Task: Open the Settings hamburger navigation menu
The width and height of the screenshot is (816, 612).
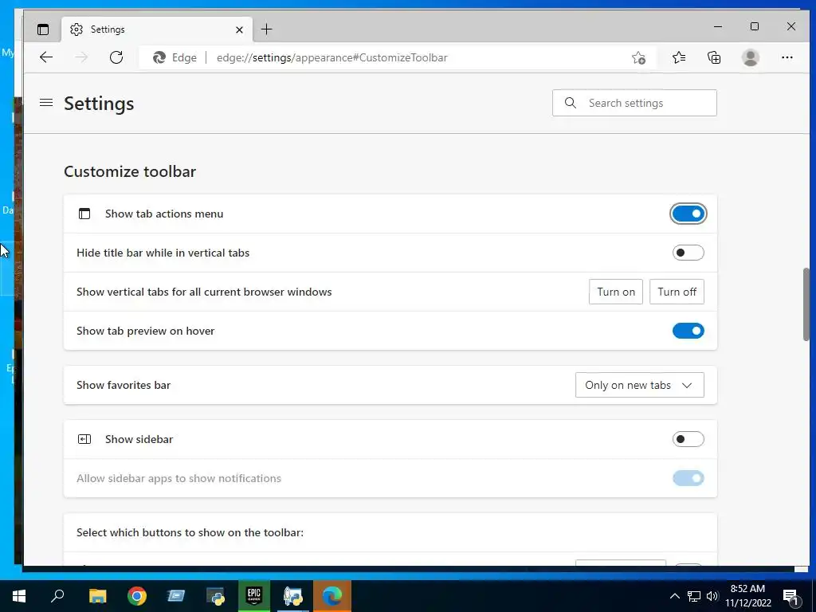Action: coord(46,103)
